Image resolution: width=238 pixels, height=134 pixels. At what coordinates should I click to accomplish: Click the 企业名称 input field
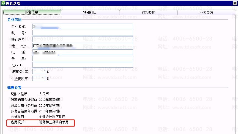[83, 26]
